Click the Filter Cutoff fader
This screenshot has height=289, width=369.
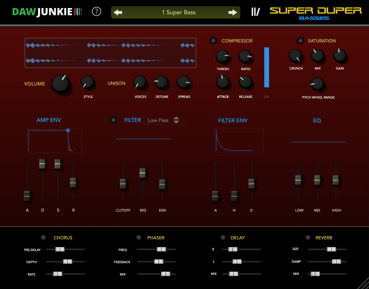[123, 184]
